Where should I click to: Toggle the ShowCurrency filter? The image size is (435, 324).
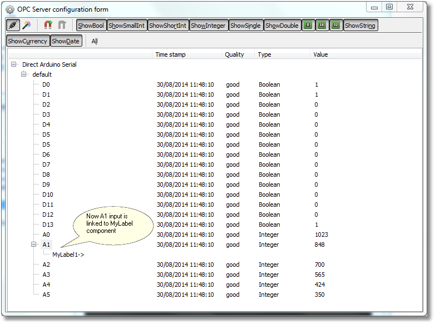pyautogui.click(x=27, y=41)
